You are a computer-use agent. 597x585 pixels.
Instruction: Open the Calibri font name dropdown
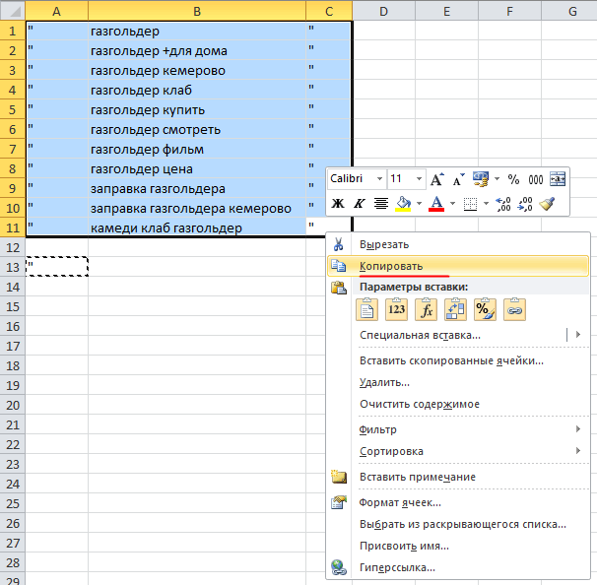click(x=379, y=178)
